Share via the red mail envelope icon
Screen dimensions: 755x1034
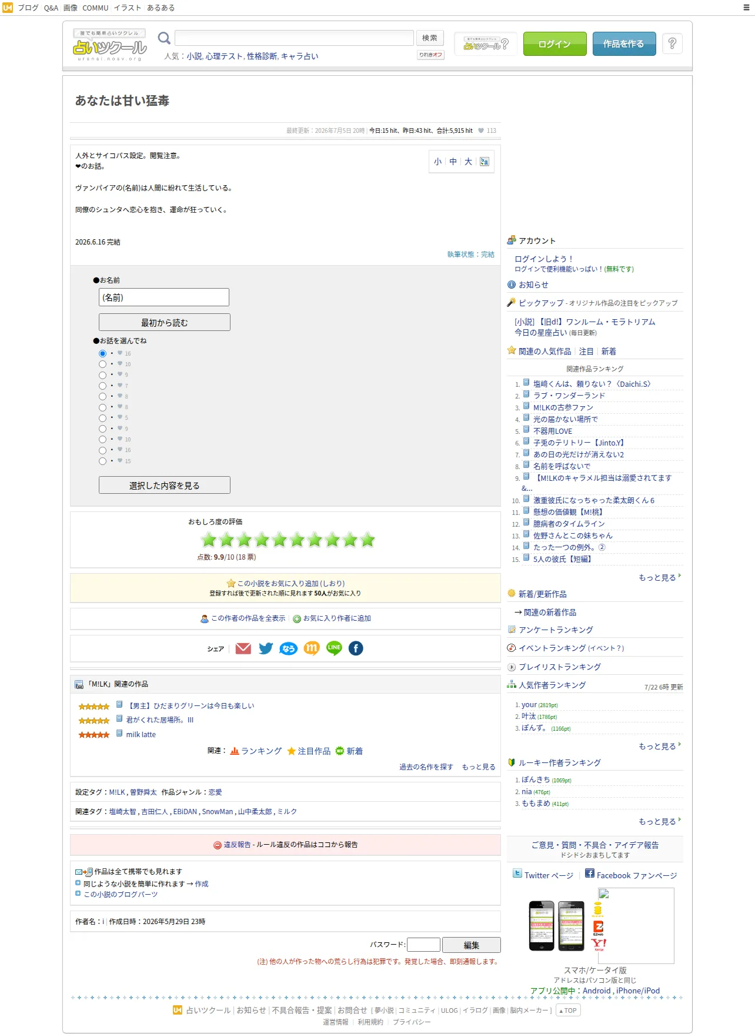[243, 648]
